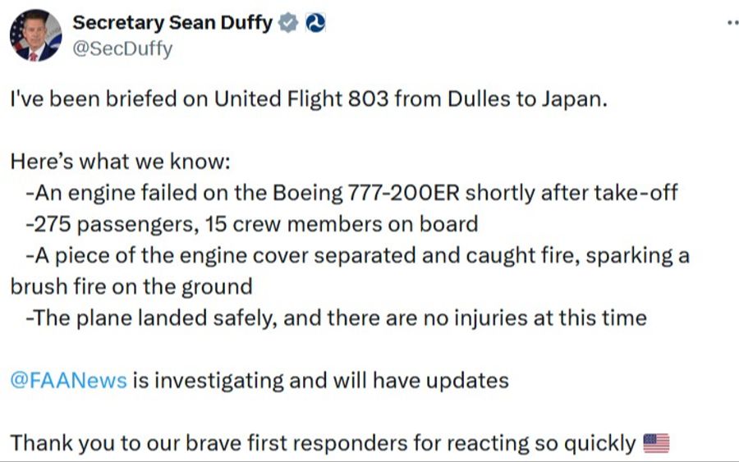
Task: Open the more options dots menu
Action: pos(732,23)
